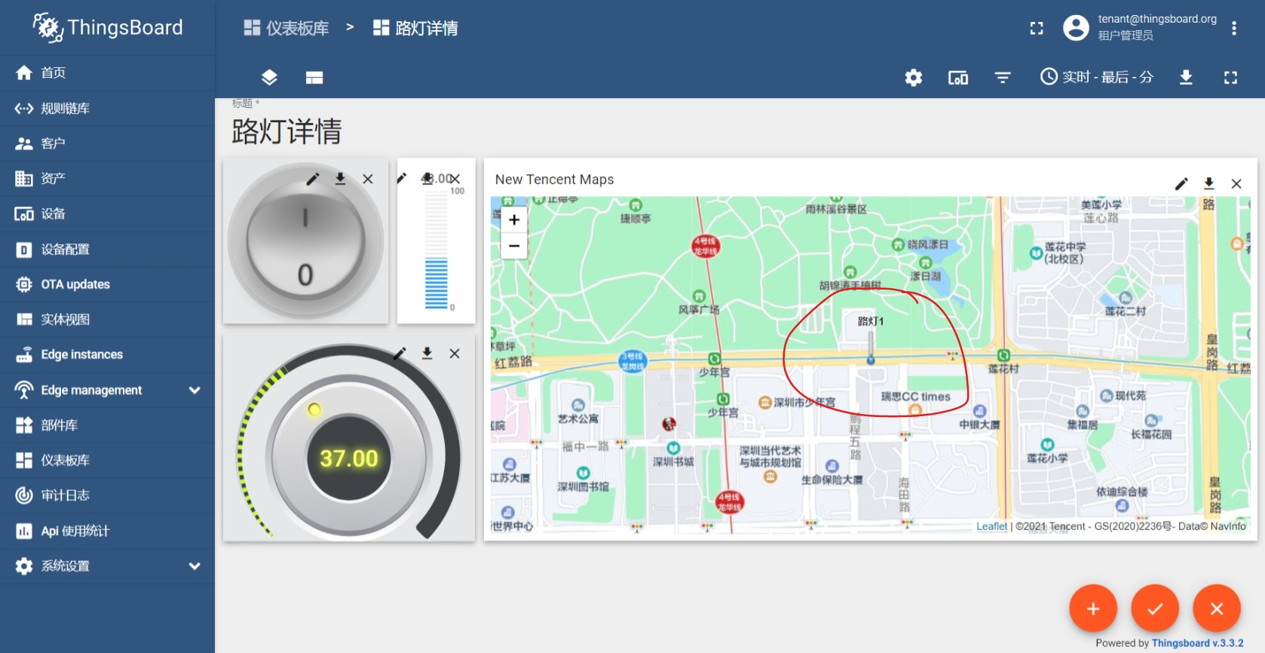Edit the vertical bar gauge widget
Screen dimensions: 1265x653
402,178
